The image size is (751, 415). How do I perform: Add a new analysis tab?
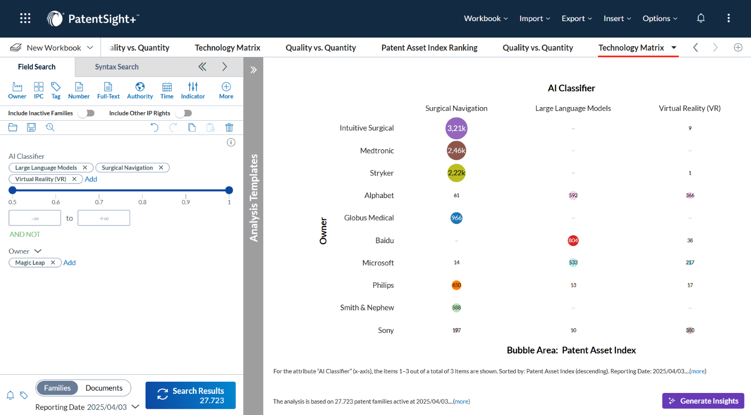(x=738, y=47)
